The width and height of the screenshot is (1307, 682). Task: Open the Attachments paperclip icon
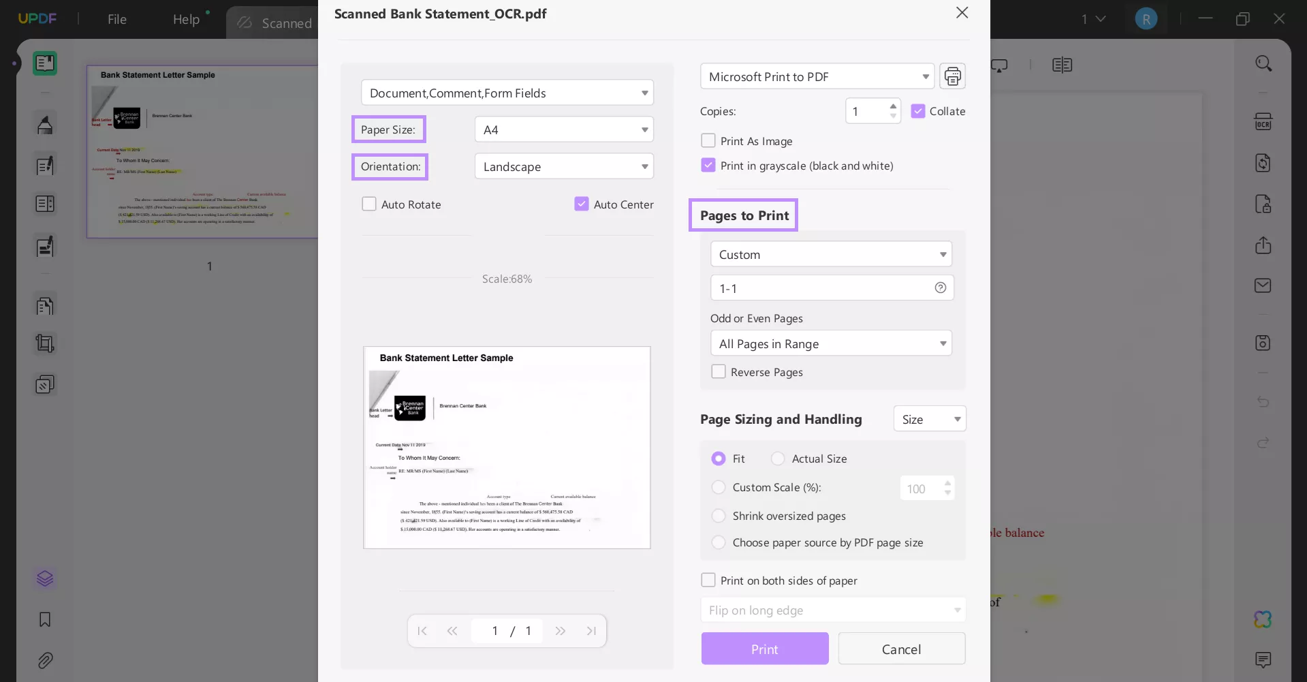point(45,660)
